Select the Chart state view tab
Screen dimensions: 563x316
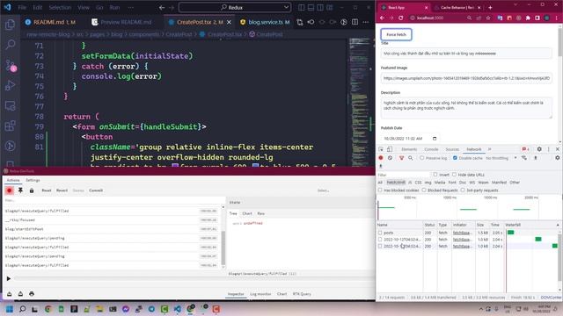coord(247,213)
